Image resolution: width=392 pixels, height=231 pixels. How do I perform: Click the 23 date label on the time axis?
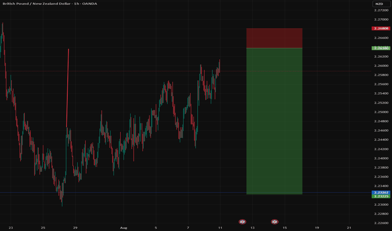(x=11, y=228)
